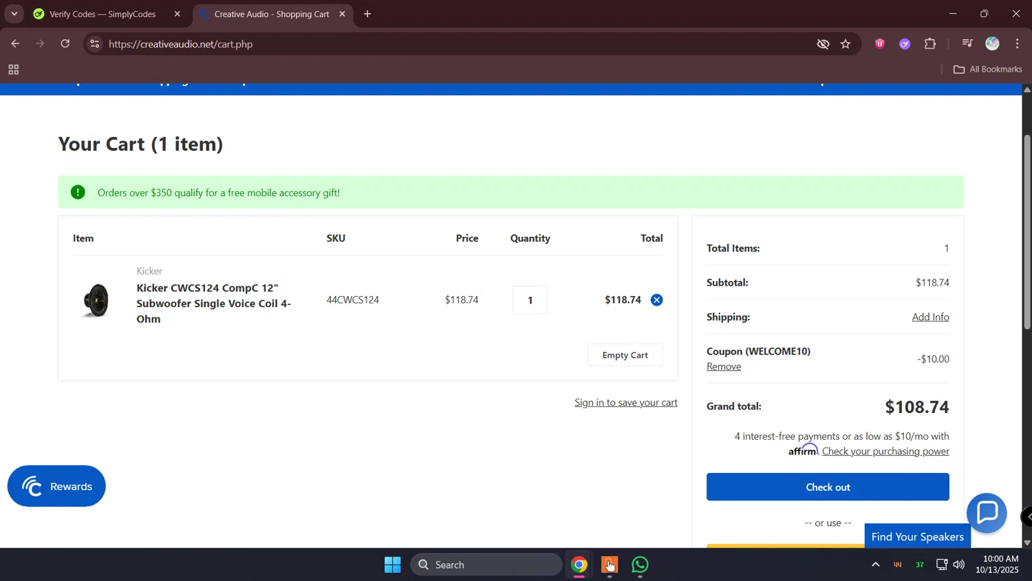This screenshot has height=581, width=1032.
Task: Open the orange app in taskbar
Action: [610, 565]
